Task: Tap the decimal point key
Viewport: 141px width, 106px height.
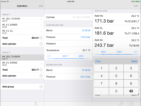Action: tap(101, 91)
